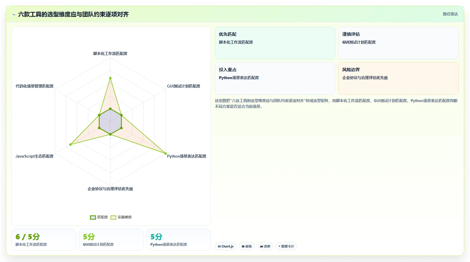Click the description paragraph starting 这张图把
Screen dimensions: 470x262
click(336, 104)
